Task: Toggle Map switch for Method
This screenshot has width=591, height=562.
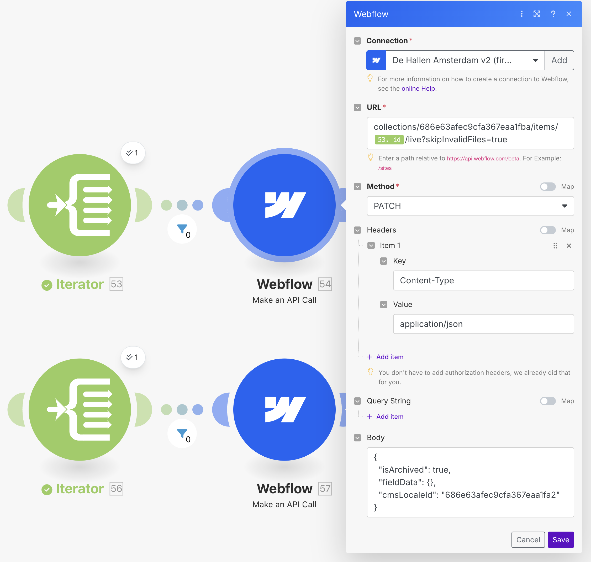Action: coord(547,187)
